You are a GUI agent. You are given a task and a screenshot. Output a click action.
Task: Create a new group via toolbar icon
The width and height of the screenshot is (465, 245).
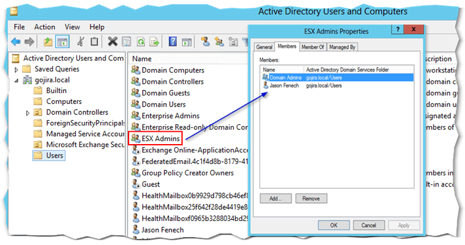pos(220,42)
